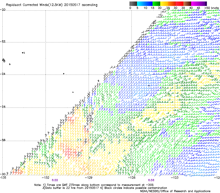Click the purple "6:55" swath time label

coord(55,180)
